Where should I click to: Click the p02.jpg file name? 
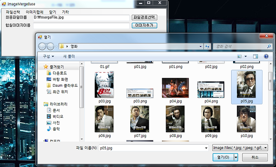click(211, 66)
